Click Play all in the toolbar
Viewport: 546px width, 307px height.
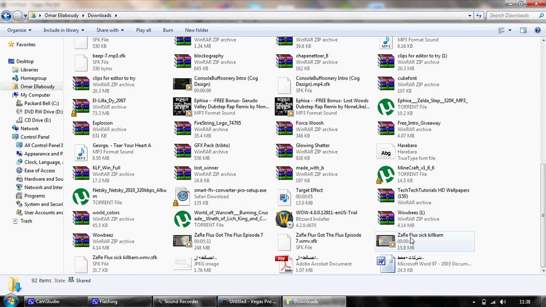point(144,30)
